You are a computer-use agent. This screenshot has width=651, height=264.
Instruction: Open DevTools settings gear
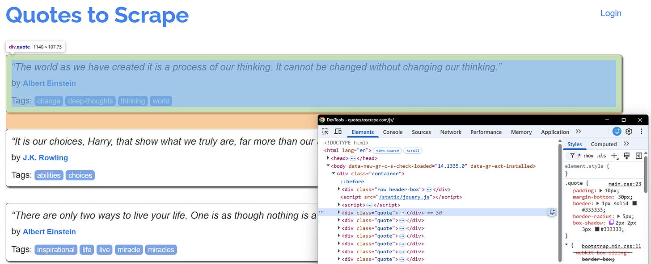(x=629, y=132)
